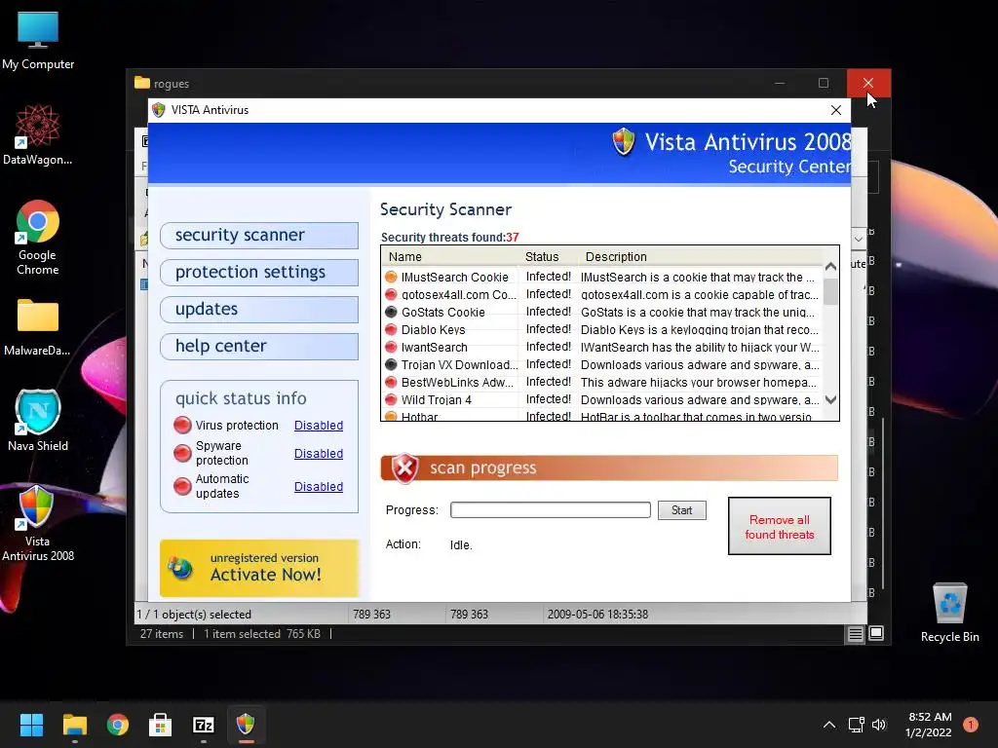Click Vista Antivirus 2008 header shield logo
The height and width of the screenshot is (748, 998).
pos(623,142)
